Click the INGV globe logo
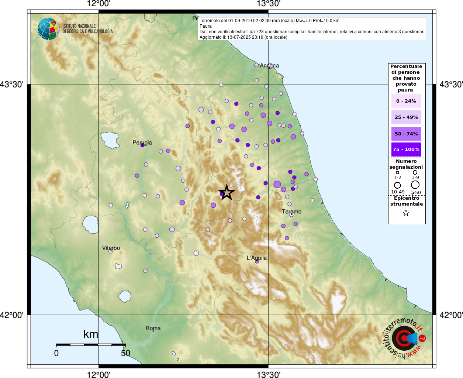 pos(48,29)
